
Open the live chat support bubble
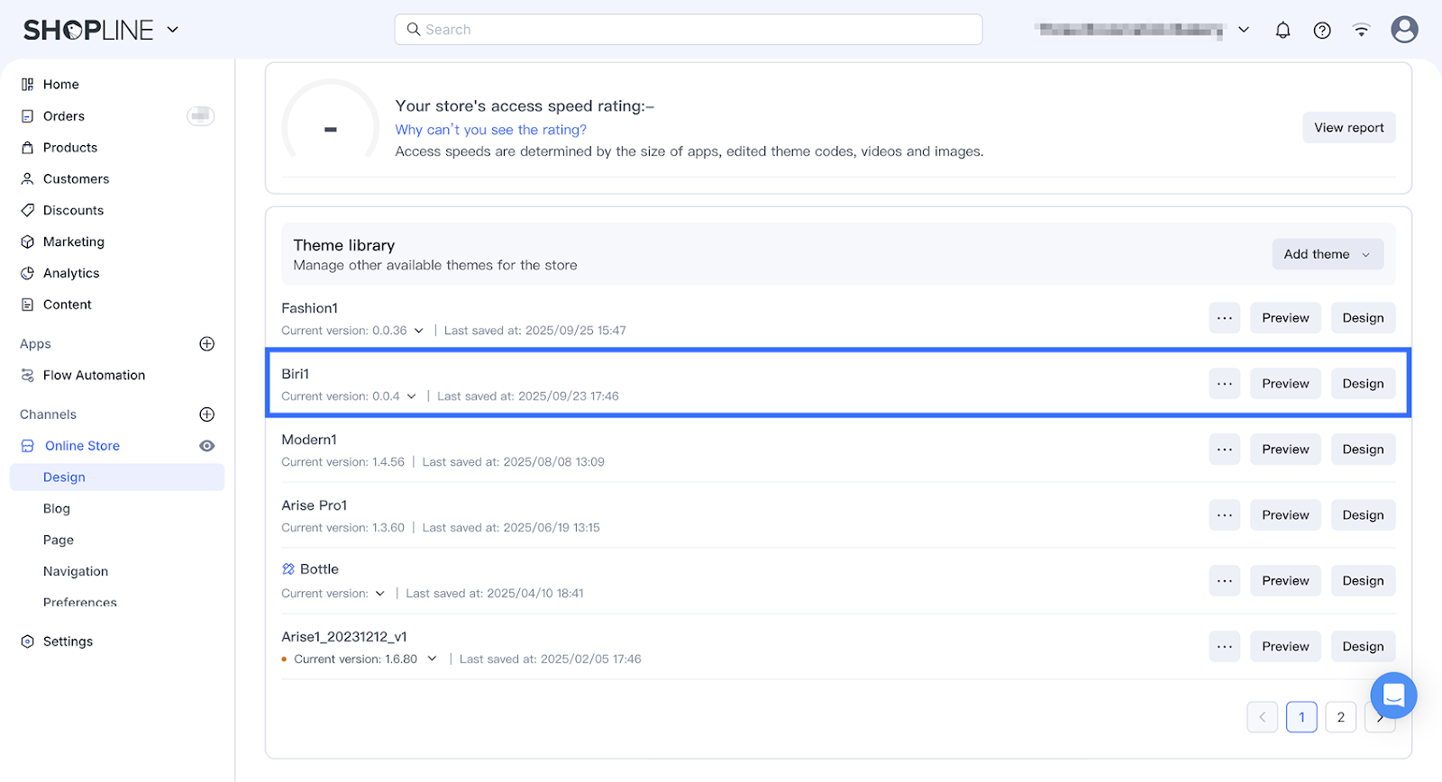pos(1393,695)
